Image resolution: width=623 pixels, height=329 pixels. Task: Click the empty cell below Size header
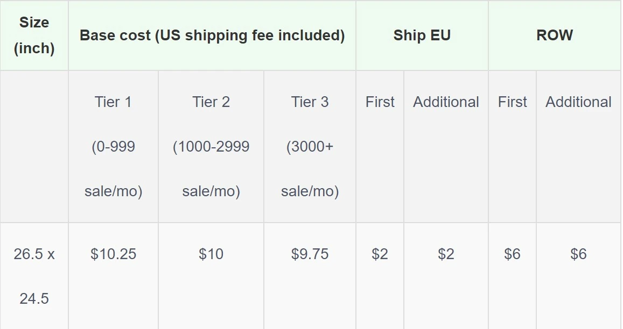point(34,146)
